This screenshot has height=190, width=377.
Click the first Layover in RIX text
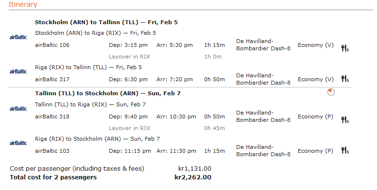coord(129,57)
